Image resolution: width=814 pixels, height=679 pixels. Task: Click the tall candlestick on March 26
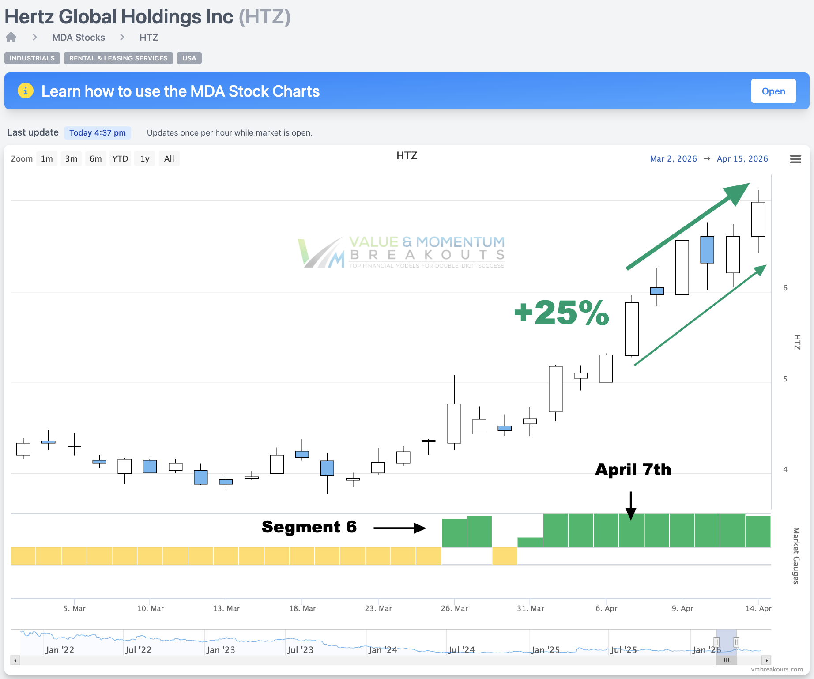454,423
